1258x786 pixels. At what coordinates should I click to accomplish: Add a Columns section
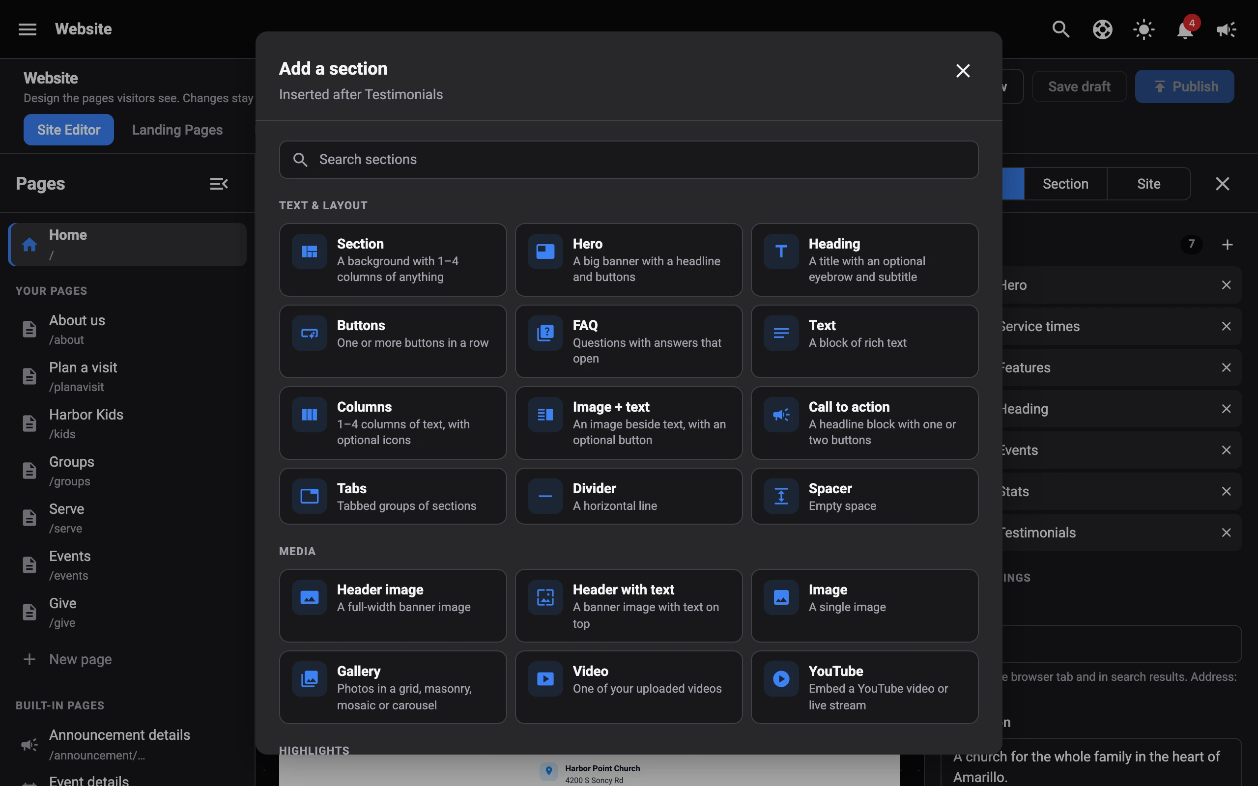click(x=393, y=422)
